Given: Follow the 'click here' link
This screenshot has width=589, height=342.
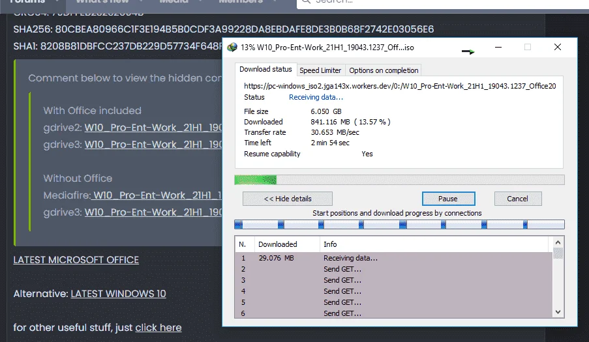Looking at the screenshot, I should coord(158,328).
